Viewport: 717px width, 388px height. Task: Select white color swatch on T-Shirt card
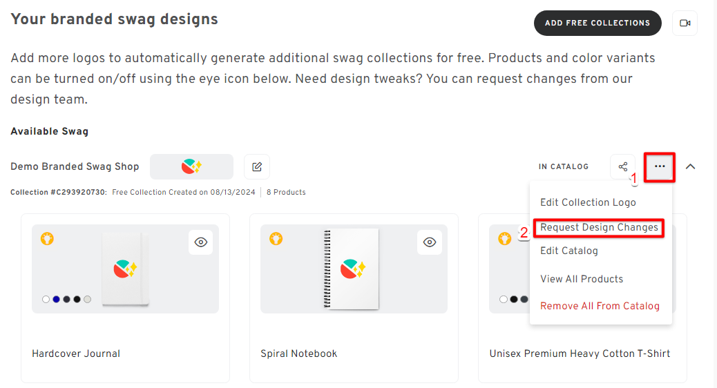pyautogui.click(x=504, y=300)
